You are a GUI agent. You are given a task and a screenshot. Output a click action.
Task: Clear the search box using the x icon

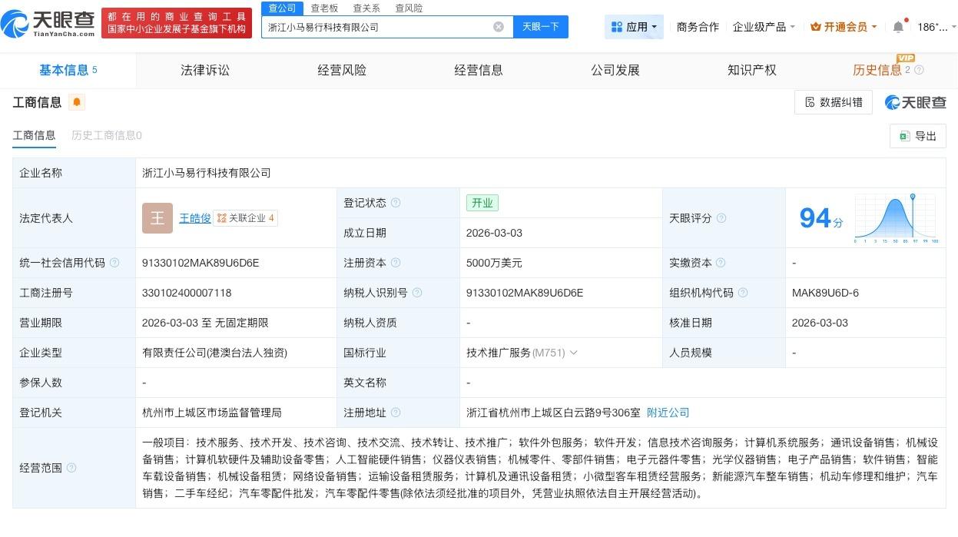tap(499, 26)
